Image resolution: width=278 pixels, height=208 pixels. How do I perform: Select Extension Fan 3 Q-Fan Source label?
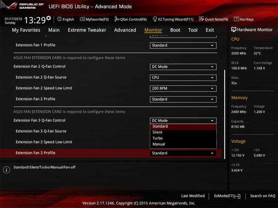click(x=41, y=131)
